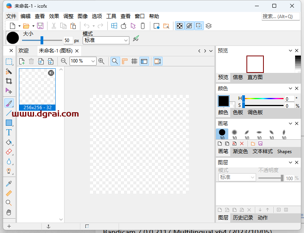This screenshot has width=304, height=233.
Task: Select the zoom magnifier tool
Action: pos(9,203)
